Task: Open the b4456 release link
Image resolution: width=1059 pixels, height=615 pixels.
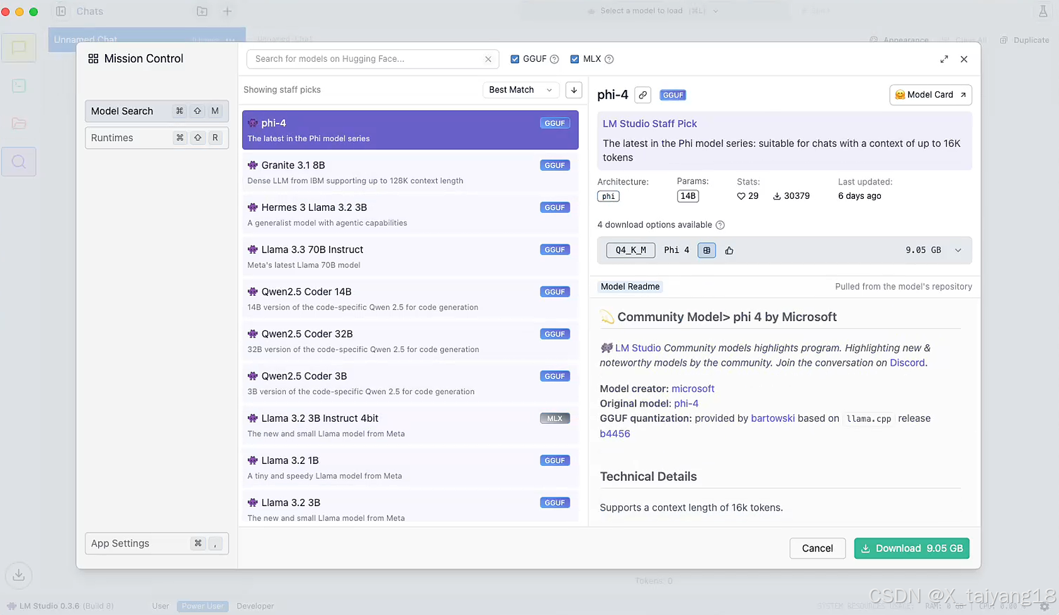Action: coord(615,434)
